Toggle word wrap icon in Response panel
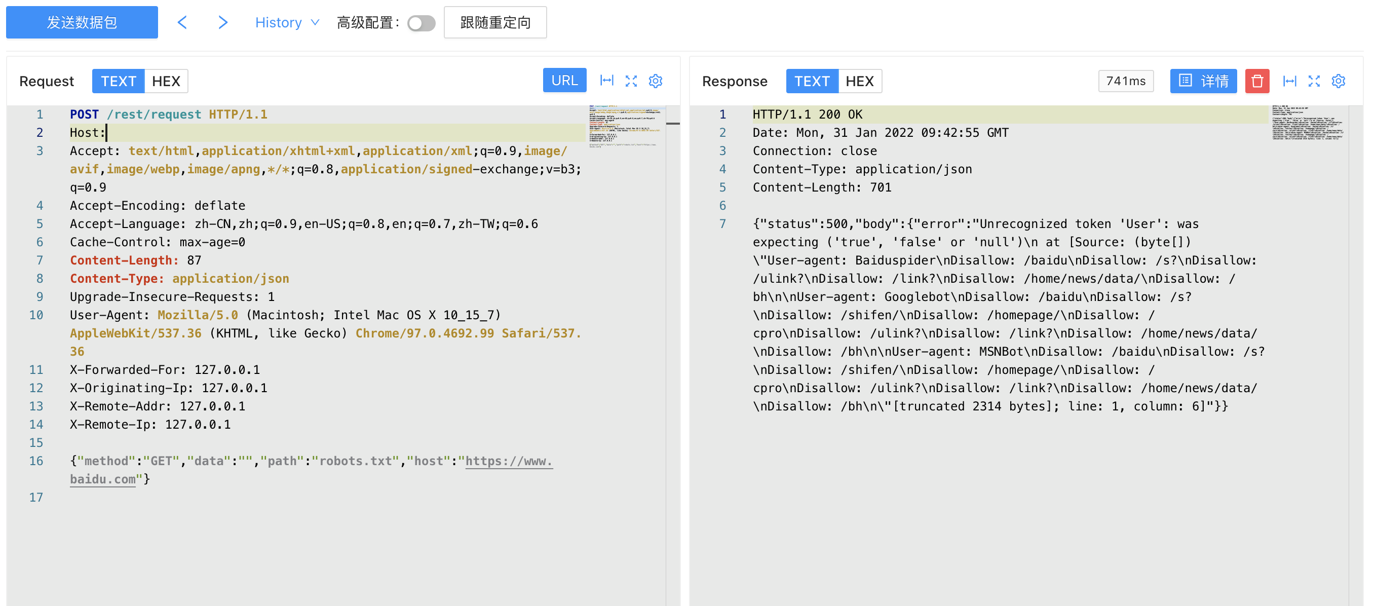This screenshot has height=606, width=1376. [1289, 81]
